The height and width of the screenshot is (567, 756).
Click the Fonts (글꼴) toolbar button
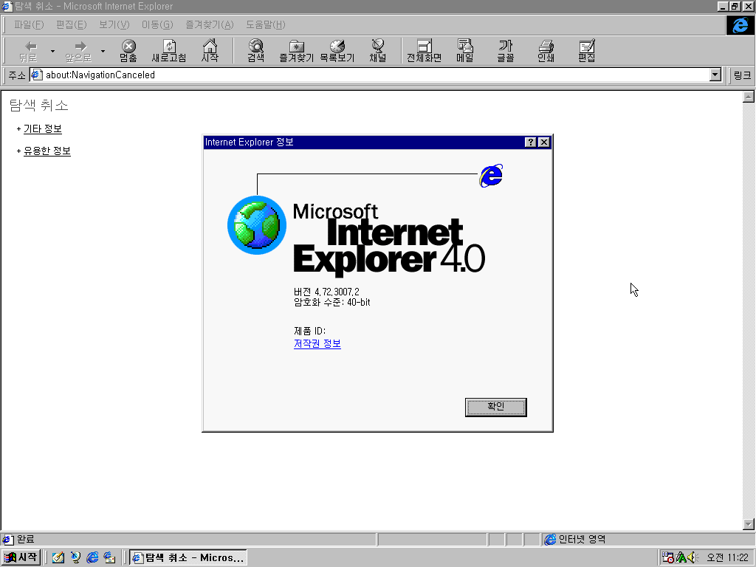(x=505, y=51)
